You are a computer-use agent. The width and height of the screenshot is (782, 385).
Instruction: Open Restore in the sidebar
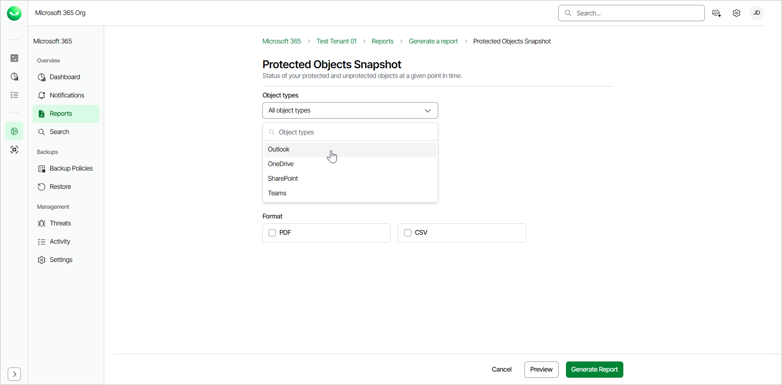[x=66, y=187]
